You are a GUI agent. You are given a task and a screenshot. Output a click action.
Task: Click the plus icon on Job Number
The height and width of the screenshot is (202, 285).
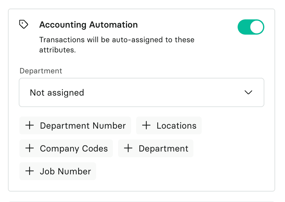30,171
